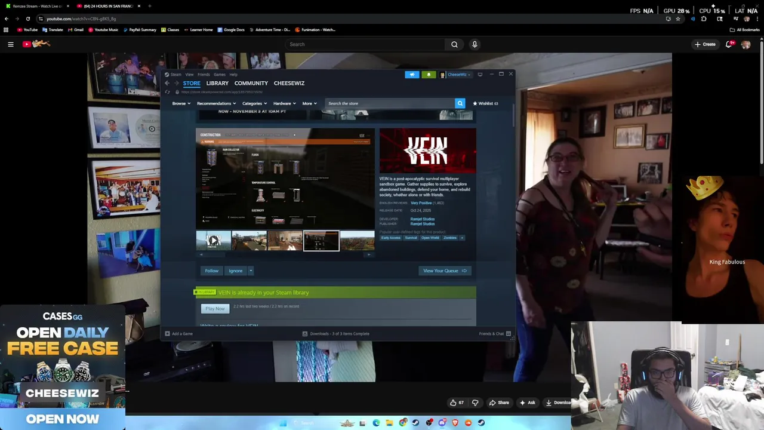Expand the Browse store dropdown
Image resolution: width=764 pixels, height=430 pixels.
[181, 103]
